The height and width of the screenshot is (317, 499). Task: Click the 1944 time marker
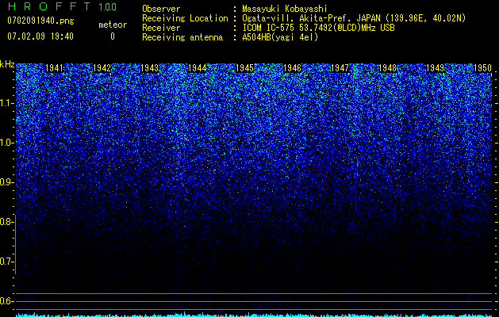click(x=197, y=68)
